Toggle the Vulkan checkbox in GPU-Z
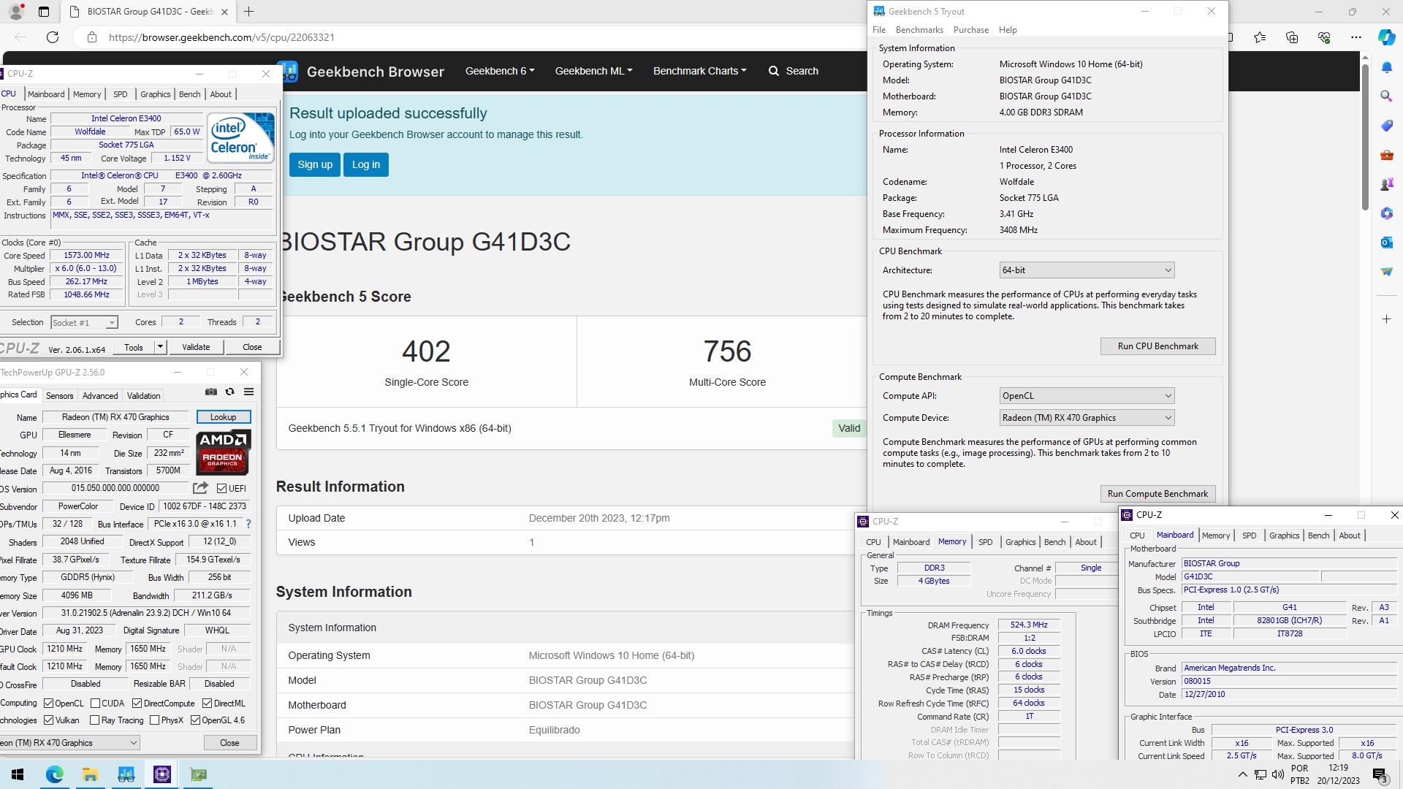This screenshot has width=1403, height=789. (x=48, y=720)
